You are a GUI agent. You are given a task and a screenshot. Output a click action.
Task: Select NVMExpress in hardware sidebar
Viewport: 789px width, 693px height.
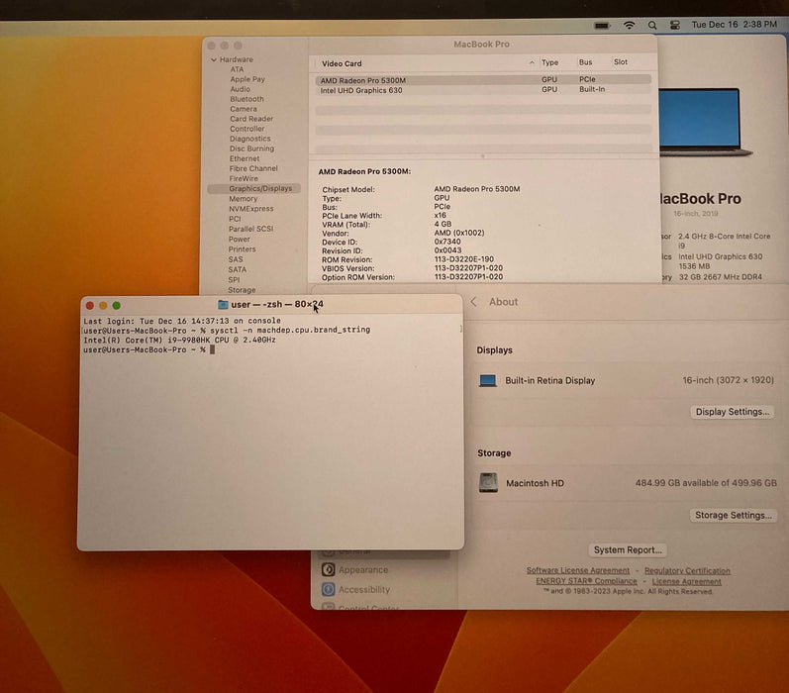pyautogui.click(x=251, y=209)
